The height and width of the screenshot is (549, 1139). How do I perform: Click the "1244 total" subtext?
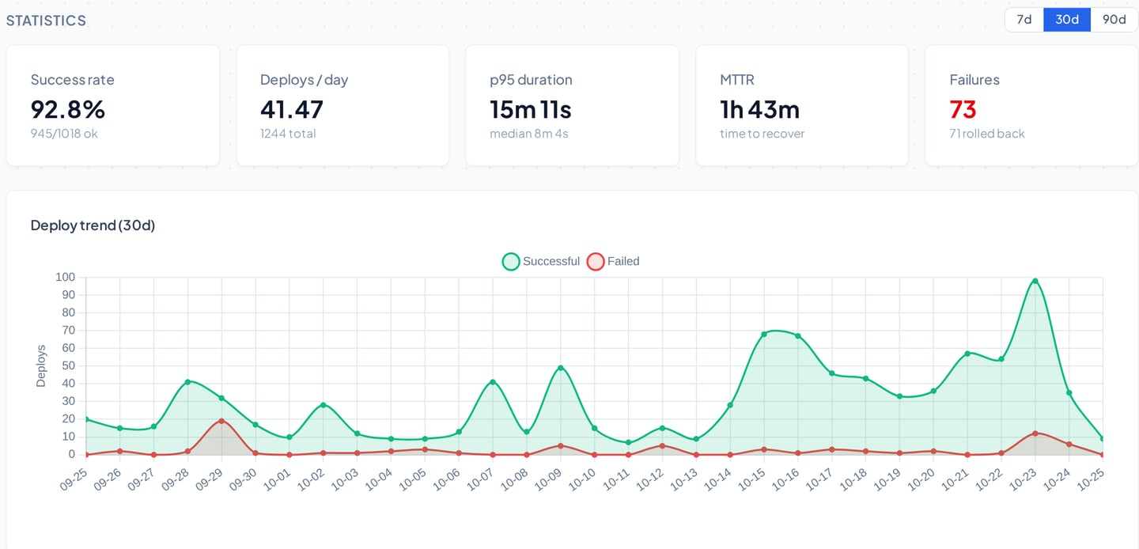pos(288,134)
